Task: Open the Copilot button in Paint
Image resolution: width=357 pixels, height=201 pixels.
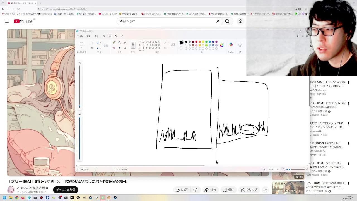Action: coord(231,45)
